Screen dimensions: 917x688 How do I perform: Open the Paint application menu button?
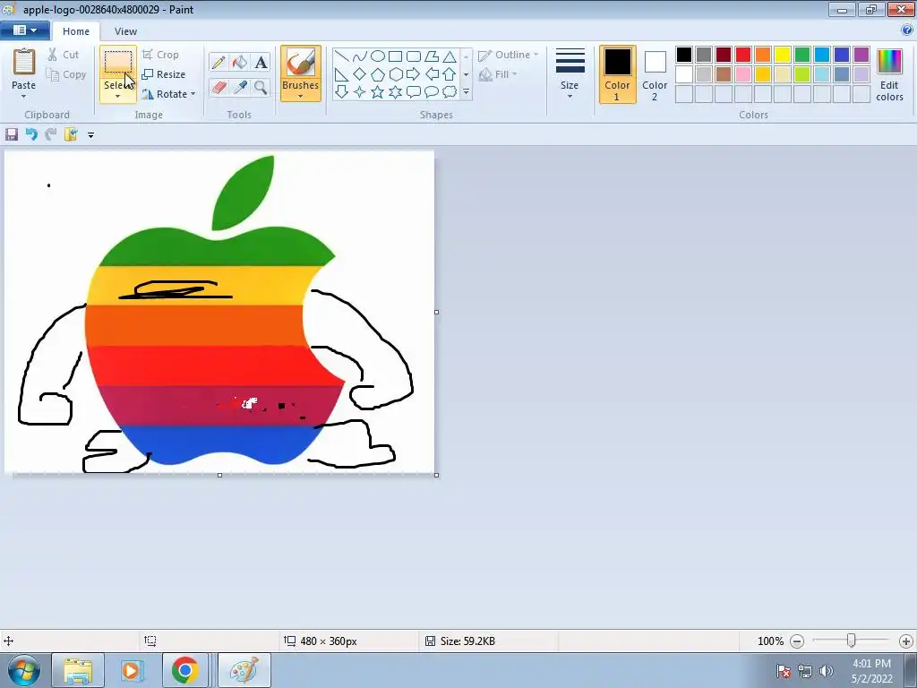(24, 30)
